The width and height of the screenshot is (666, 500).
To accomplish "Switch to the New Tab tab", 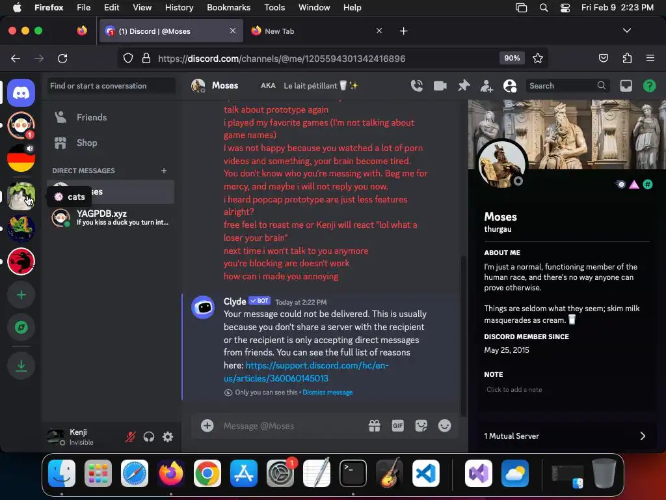I will [x=317, y=31].
